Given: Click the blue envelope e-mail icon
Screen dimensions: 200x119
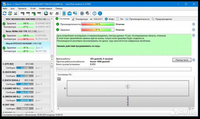Looking at the screenshot, I should tap(69, 13).
